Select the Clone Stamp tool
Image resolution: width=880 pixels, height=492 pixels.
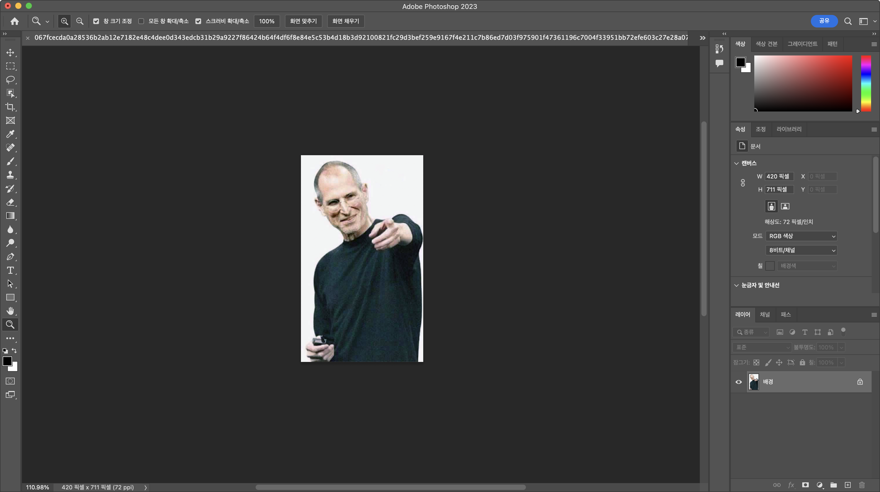point(10,175)
